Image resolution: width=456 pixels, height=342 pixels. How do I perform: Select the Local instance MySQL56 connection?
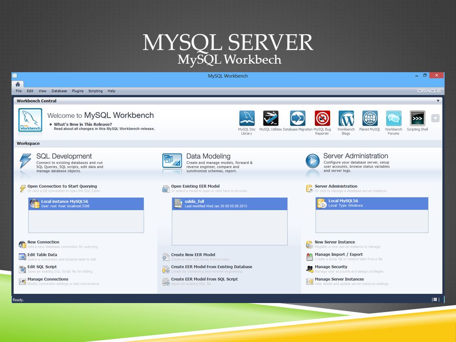click(86, 204)
